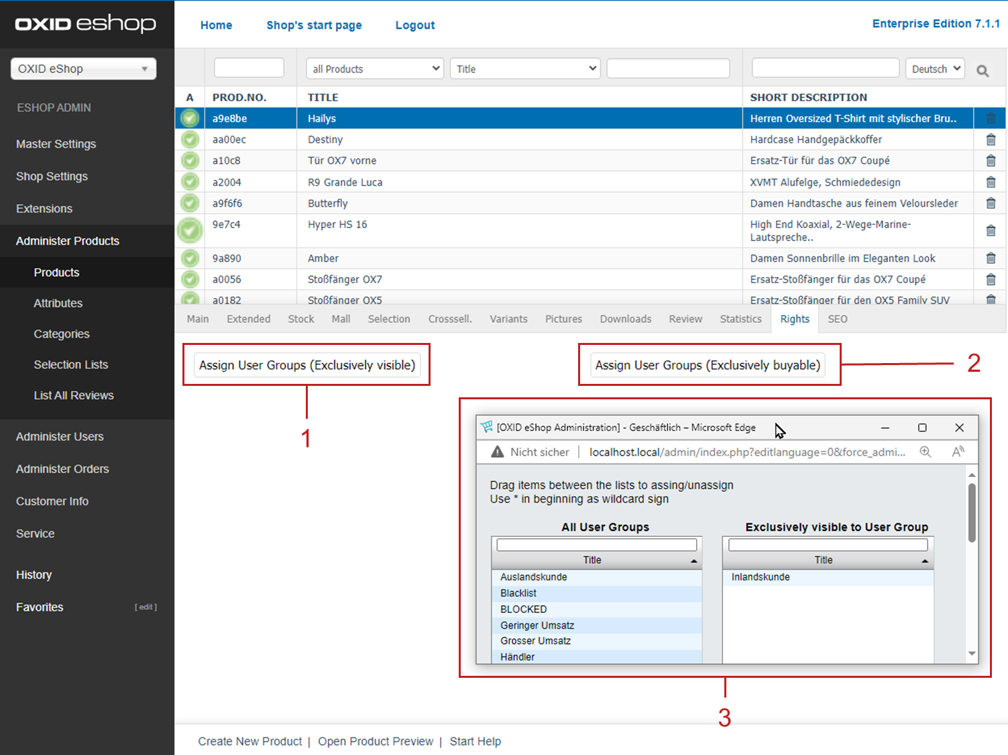Viewport: 1008px width, 755px height.
Task: Expand the OXID eShop shop selector
Action: point(83,68)
